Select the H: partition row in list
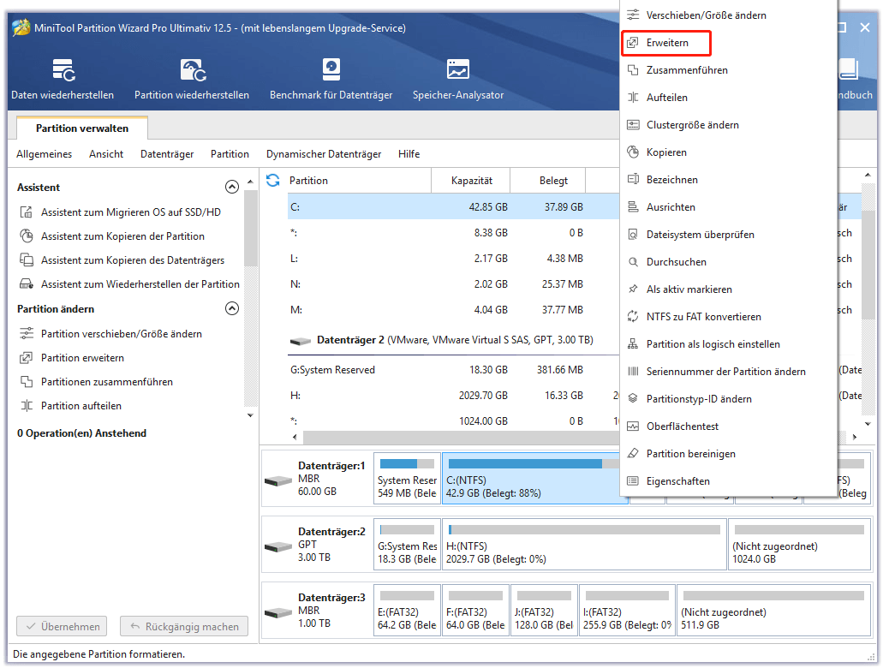Screen dimensions: 883x668 click(453, 396)
